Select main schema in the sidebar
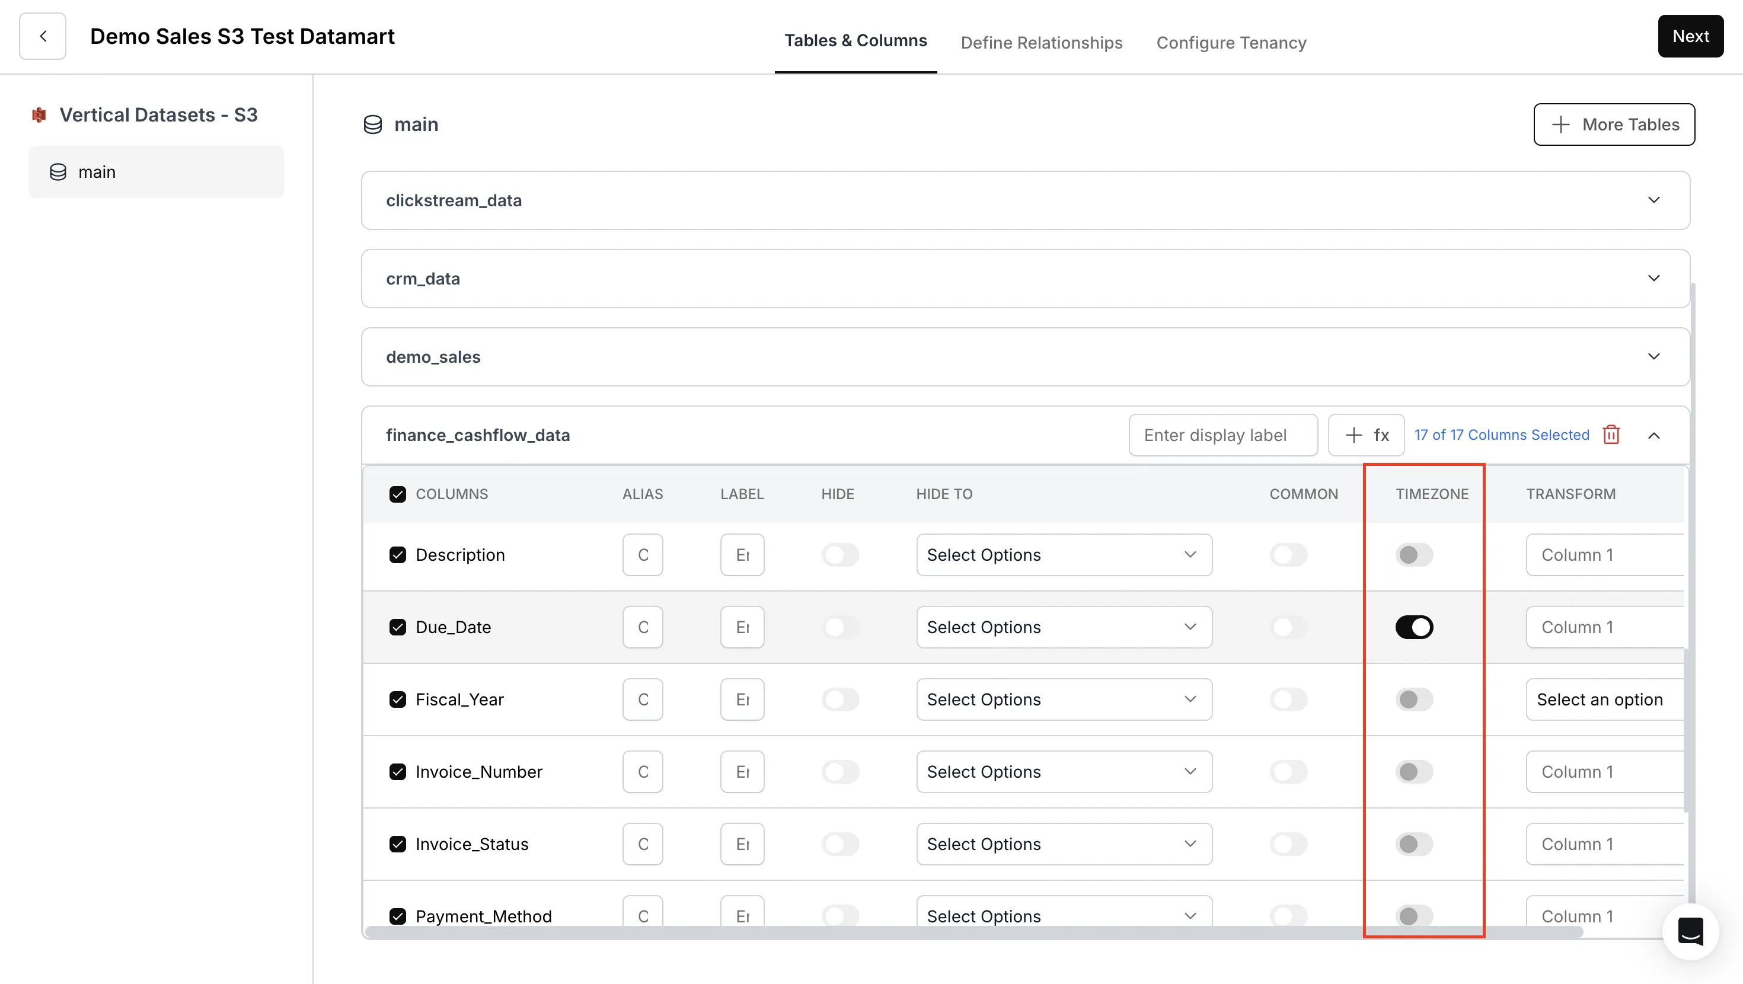1743x984 pixels. coord(157,172)
